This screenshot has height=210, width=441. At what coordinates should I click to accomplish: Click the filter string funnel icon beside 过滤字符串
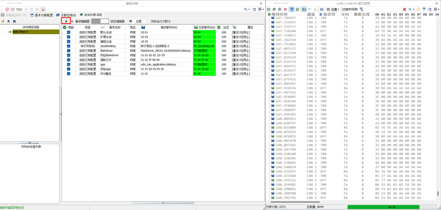tap(361, 9)
